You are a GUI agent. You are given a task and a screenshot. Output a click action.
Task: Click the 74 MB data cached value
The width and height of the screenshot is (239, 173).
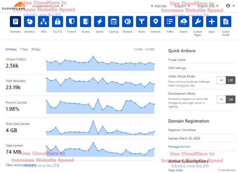(13, 152)
